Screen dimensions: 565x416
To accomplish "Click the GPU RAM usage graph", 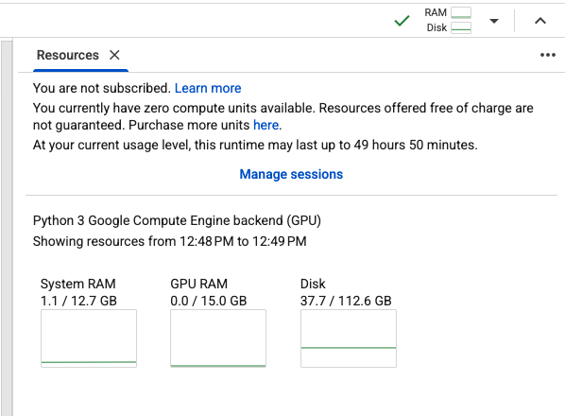I will [x=218, y=338].
